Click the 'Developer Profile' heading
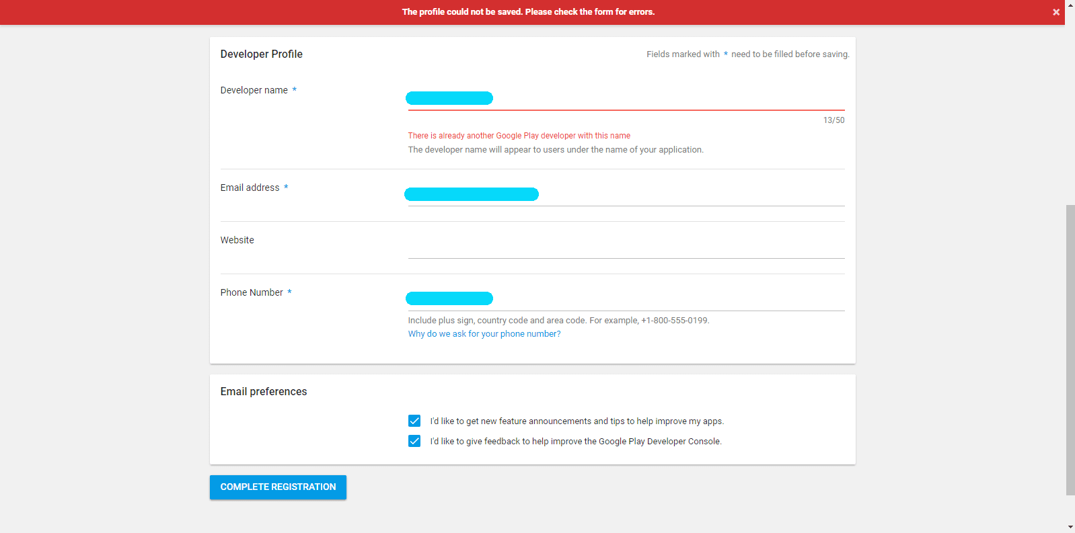 point(262,54)
